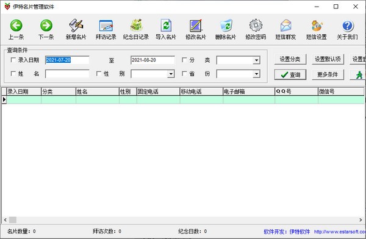Screen dimensions: 366x239
Task: Import cards with 导入名片
Action: click(x=166, y=30)
